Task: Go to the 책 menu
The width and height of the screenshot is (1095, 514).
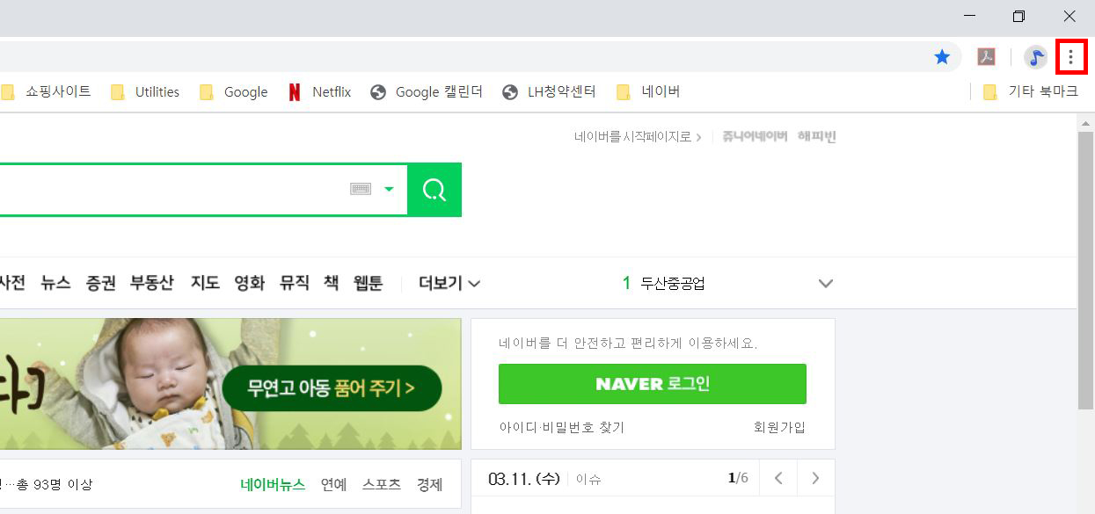Action: (332, 283)
